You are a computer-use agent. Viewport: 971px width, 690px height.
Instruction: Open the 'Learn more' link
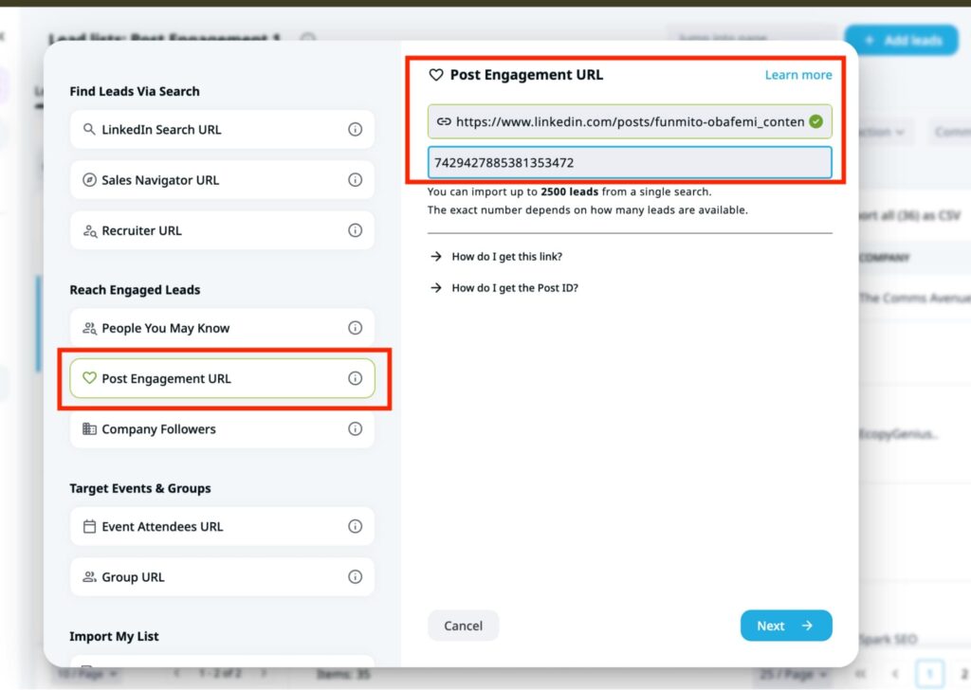click(x=797, y=74)
